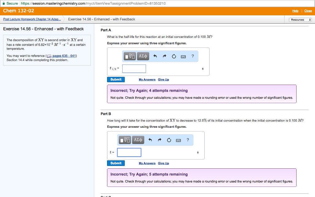The width and height of the screenshot is (315, 197).
Task: Open math templates in Part B toolbar
Action: point(125,140)
